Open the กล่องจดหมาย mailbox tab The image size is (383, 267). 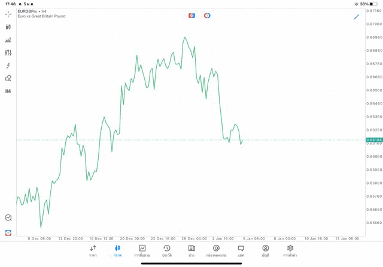tap(216, 251)
